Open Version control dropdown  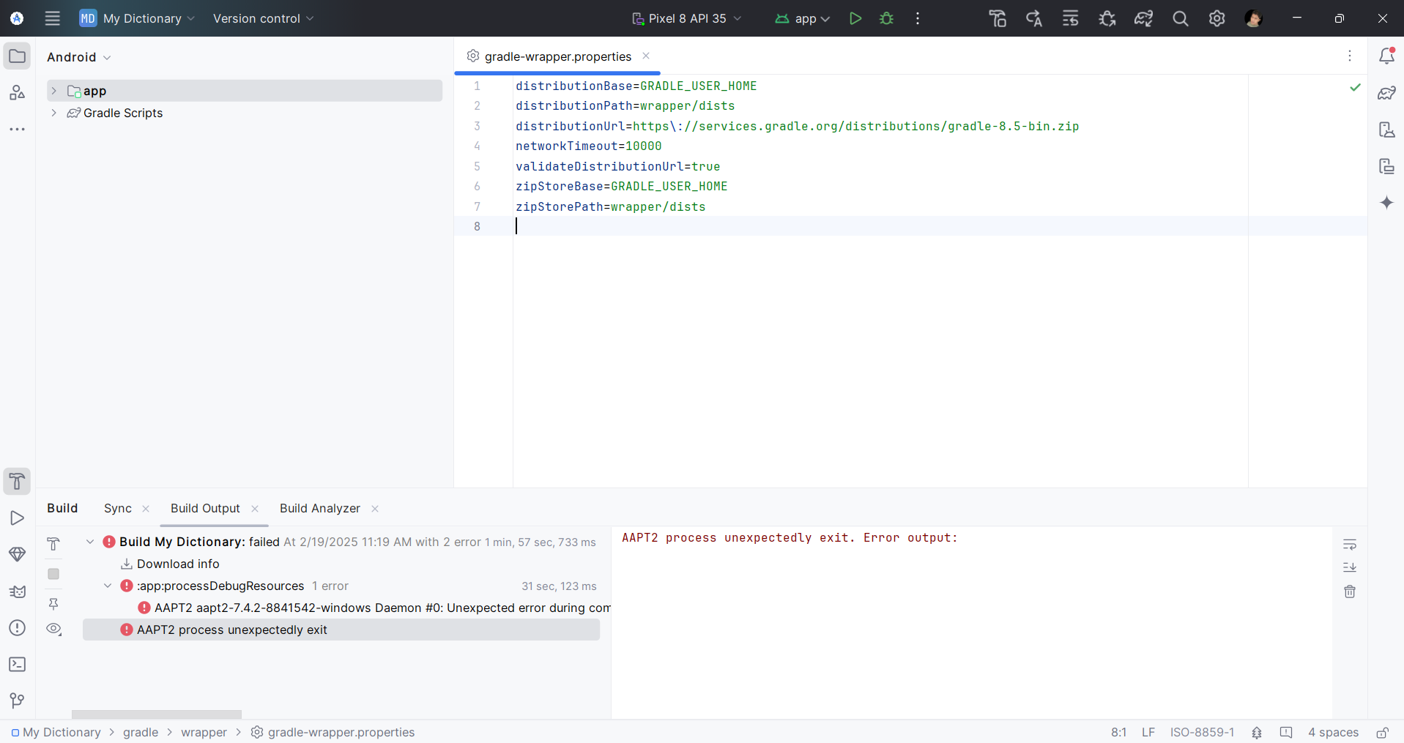(x=263, y=18)
